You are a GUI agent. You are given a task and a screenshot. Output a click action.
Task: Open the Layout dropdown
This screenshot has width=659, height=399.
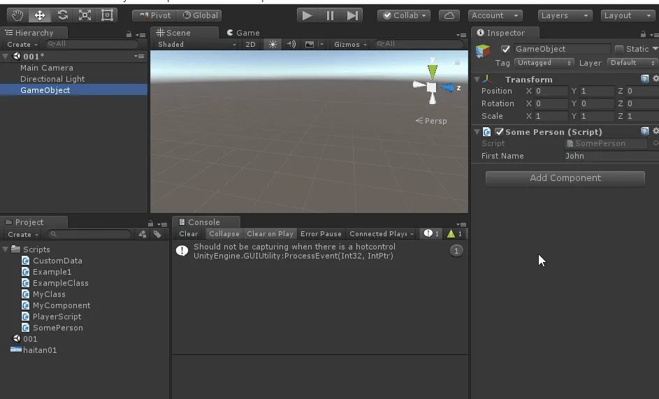click(x=628, y=15)
